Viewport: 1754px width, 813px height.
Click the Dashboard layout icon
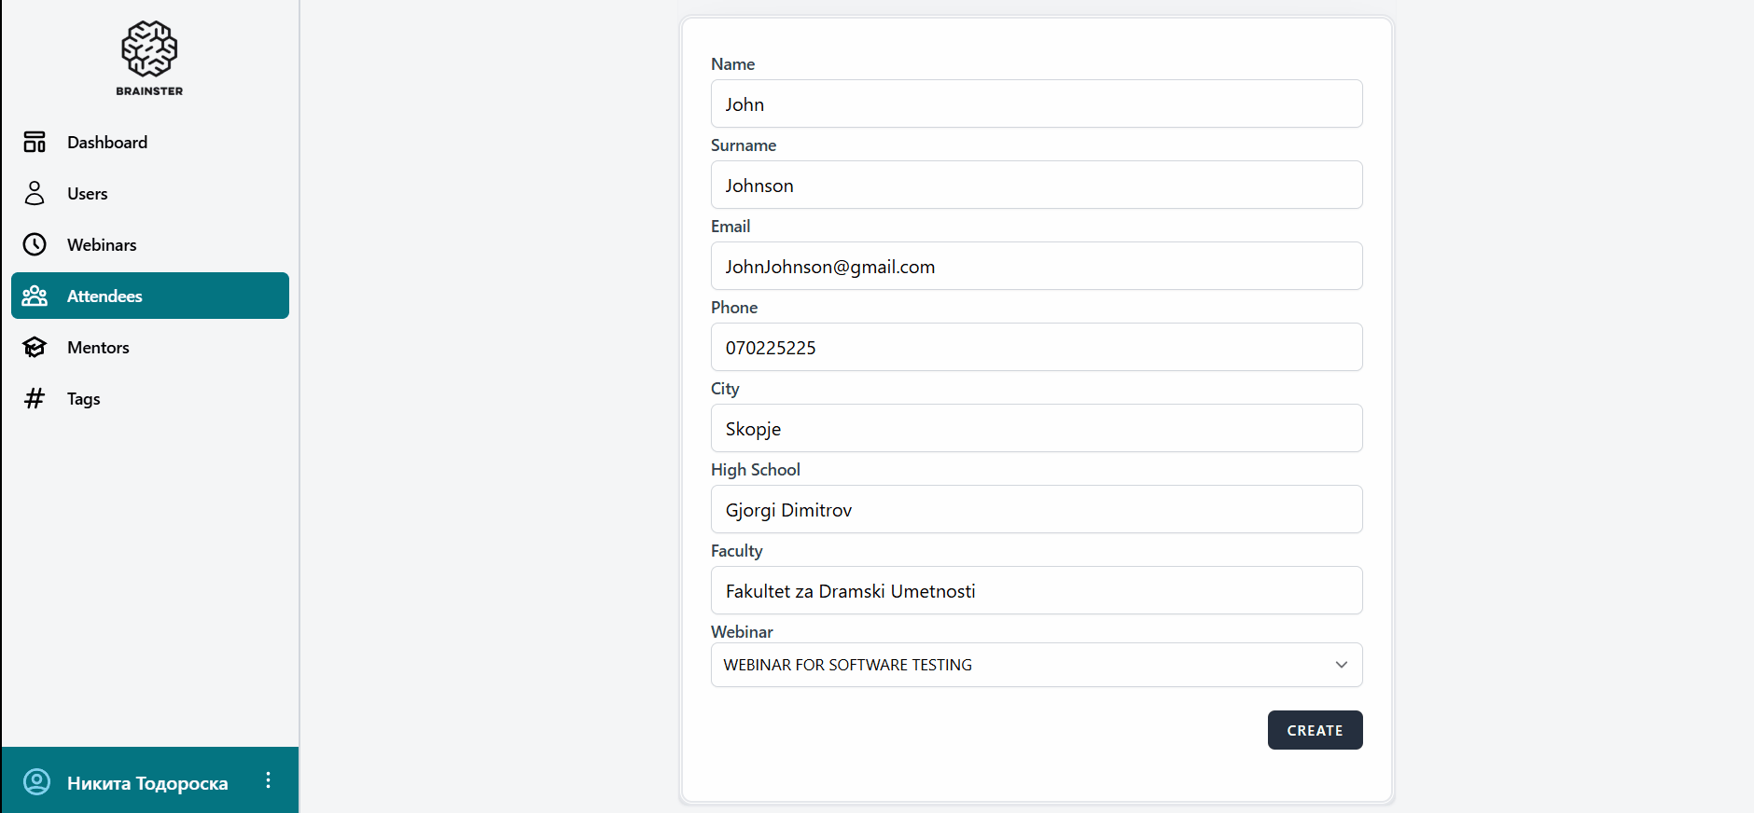click(x=35, y=142)
